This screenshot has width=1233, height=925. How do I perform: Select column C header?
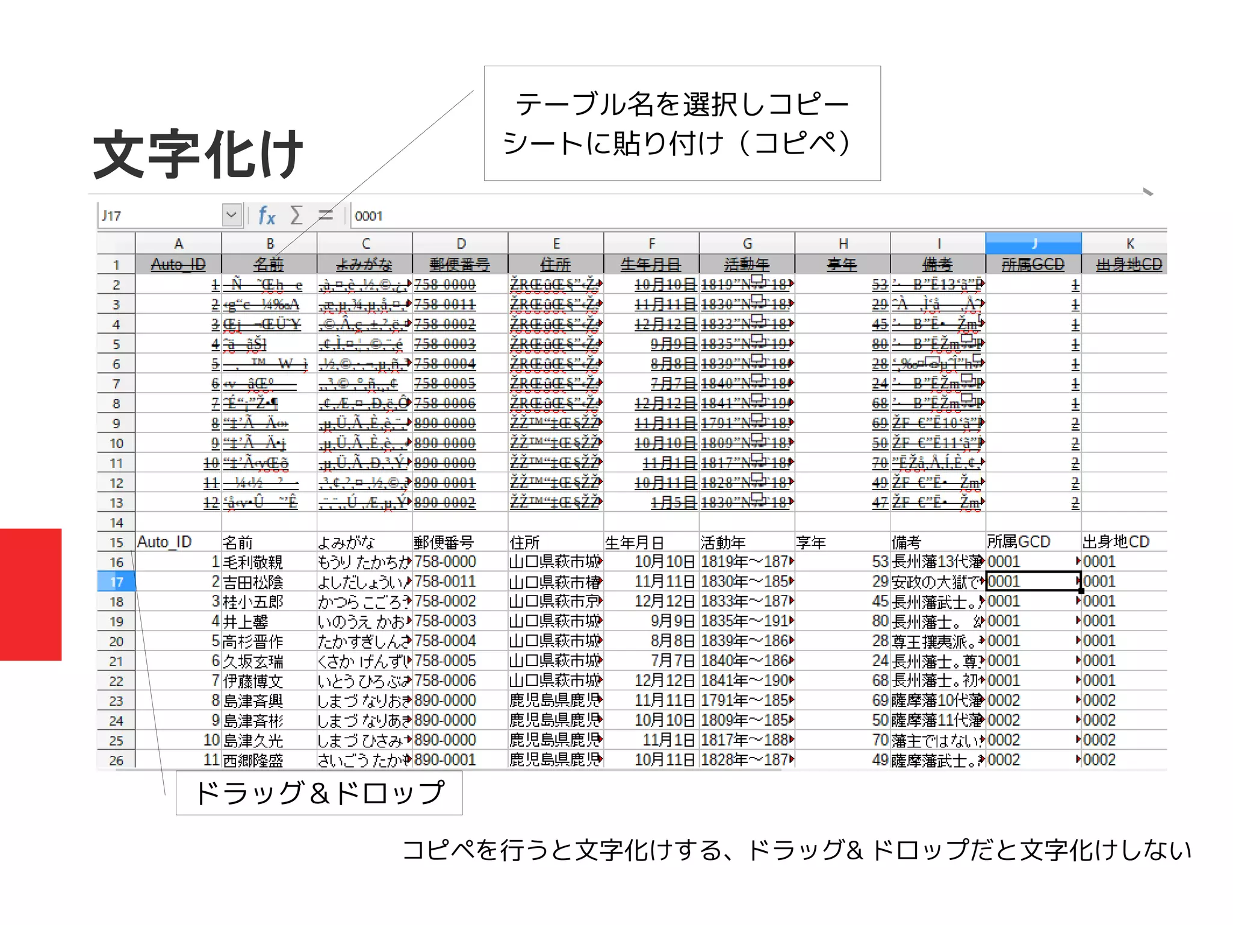click(x=365, y=243)
